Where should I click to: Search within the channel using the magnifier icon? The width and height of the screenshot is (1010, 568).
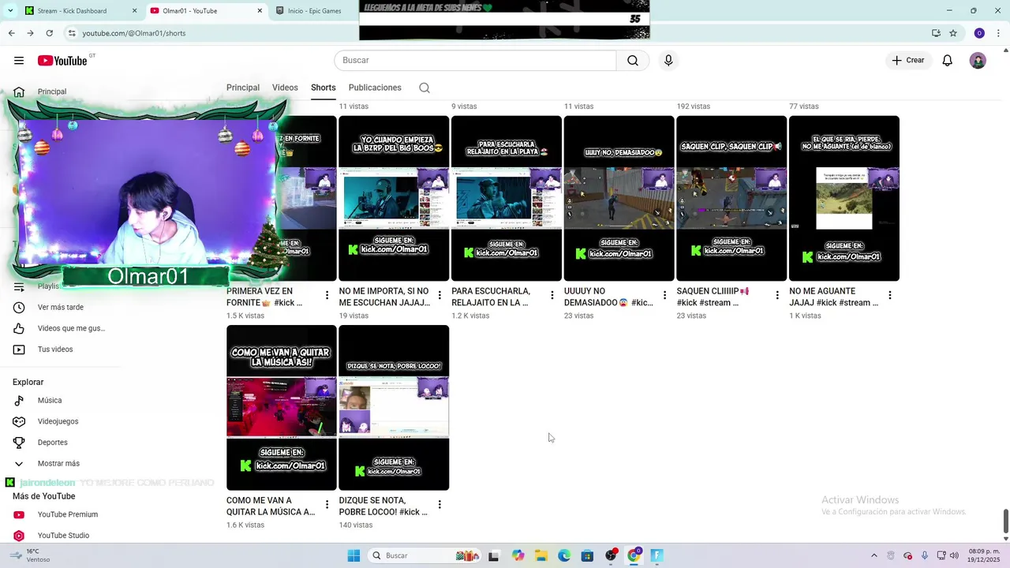pyautogui.click(x=425, y=88)
